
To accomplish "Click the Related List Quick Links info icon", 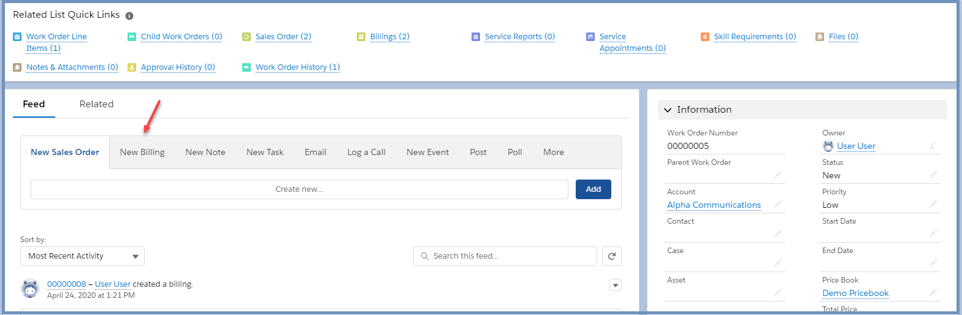I will (129, 16).
